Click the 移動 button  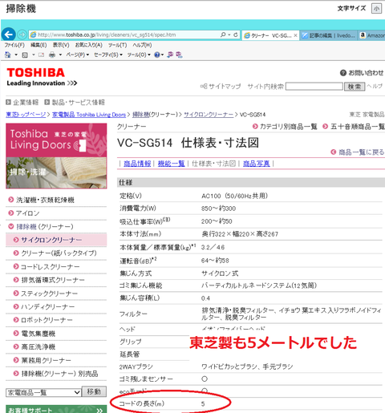(x=94, y=392)
